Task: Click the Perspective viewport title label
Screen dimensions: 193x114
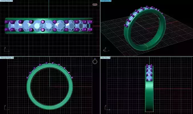Action: [105, 1]
